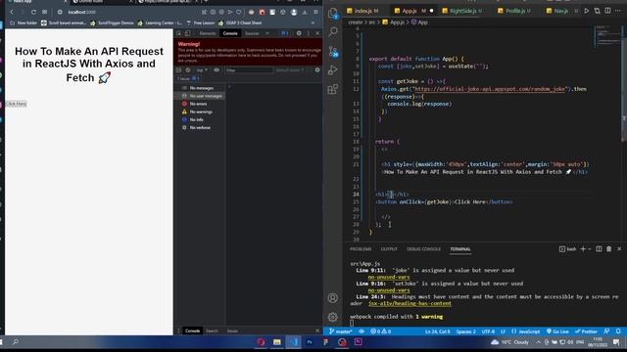Open the GSAP 3 Cheat Sheet bookmark
This screenshot has width=627, height=352.
(239, 22)
